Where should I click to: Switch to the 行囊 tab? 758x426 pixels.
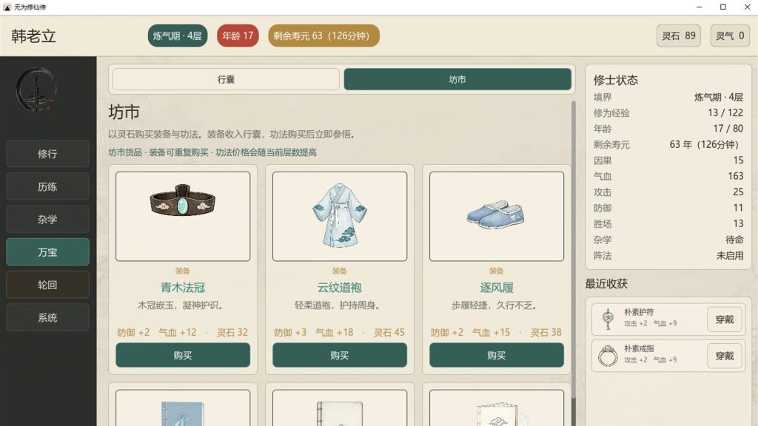pos(226,79)
